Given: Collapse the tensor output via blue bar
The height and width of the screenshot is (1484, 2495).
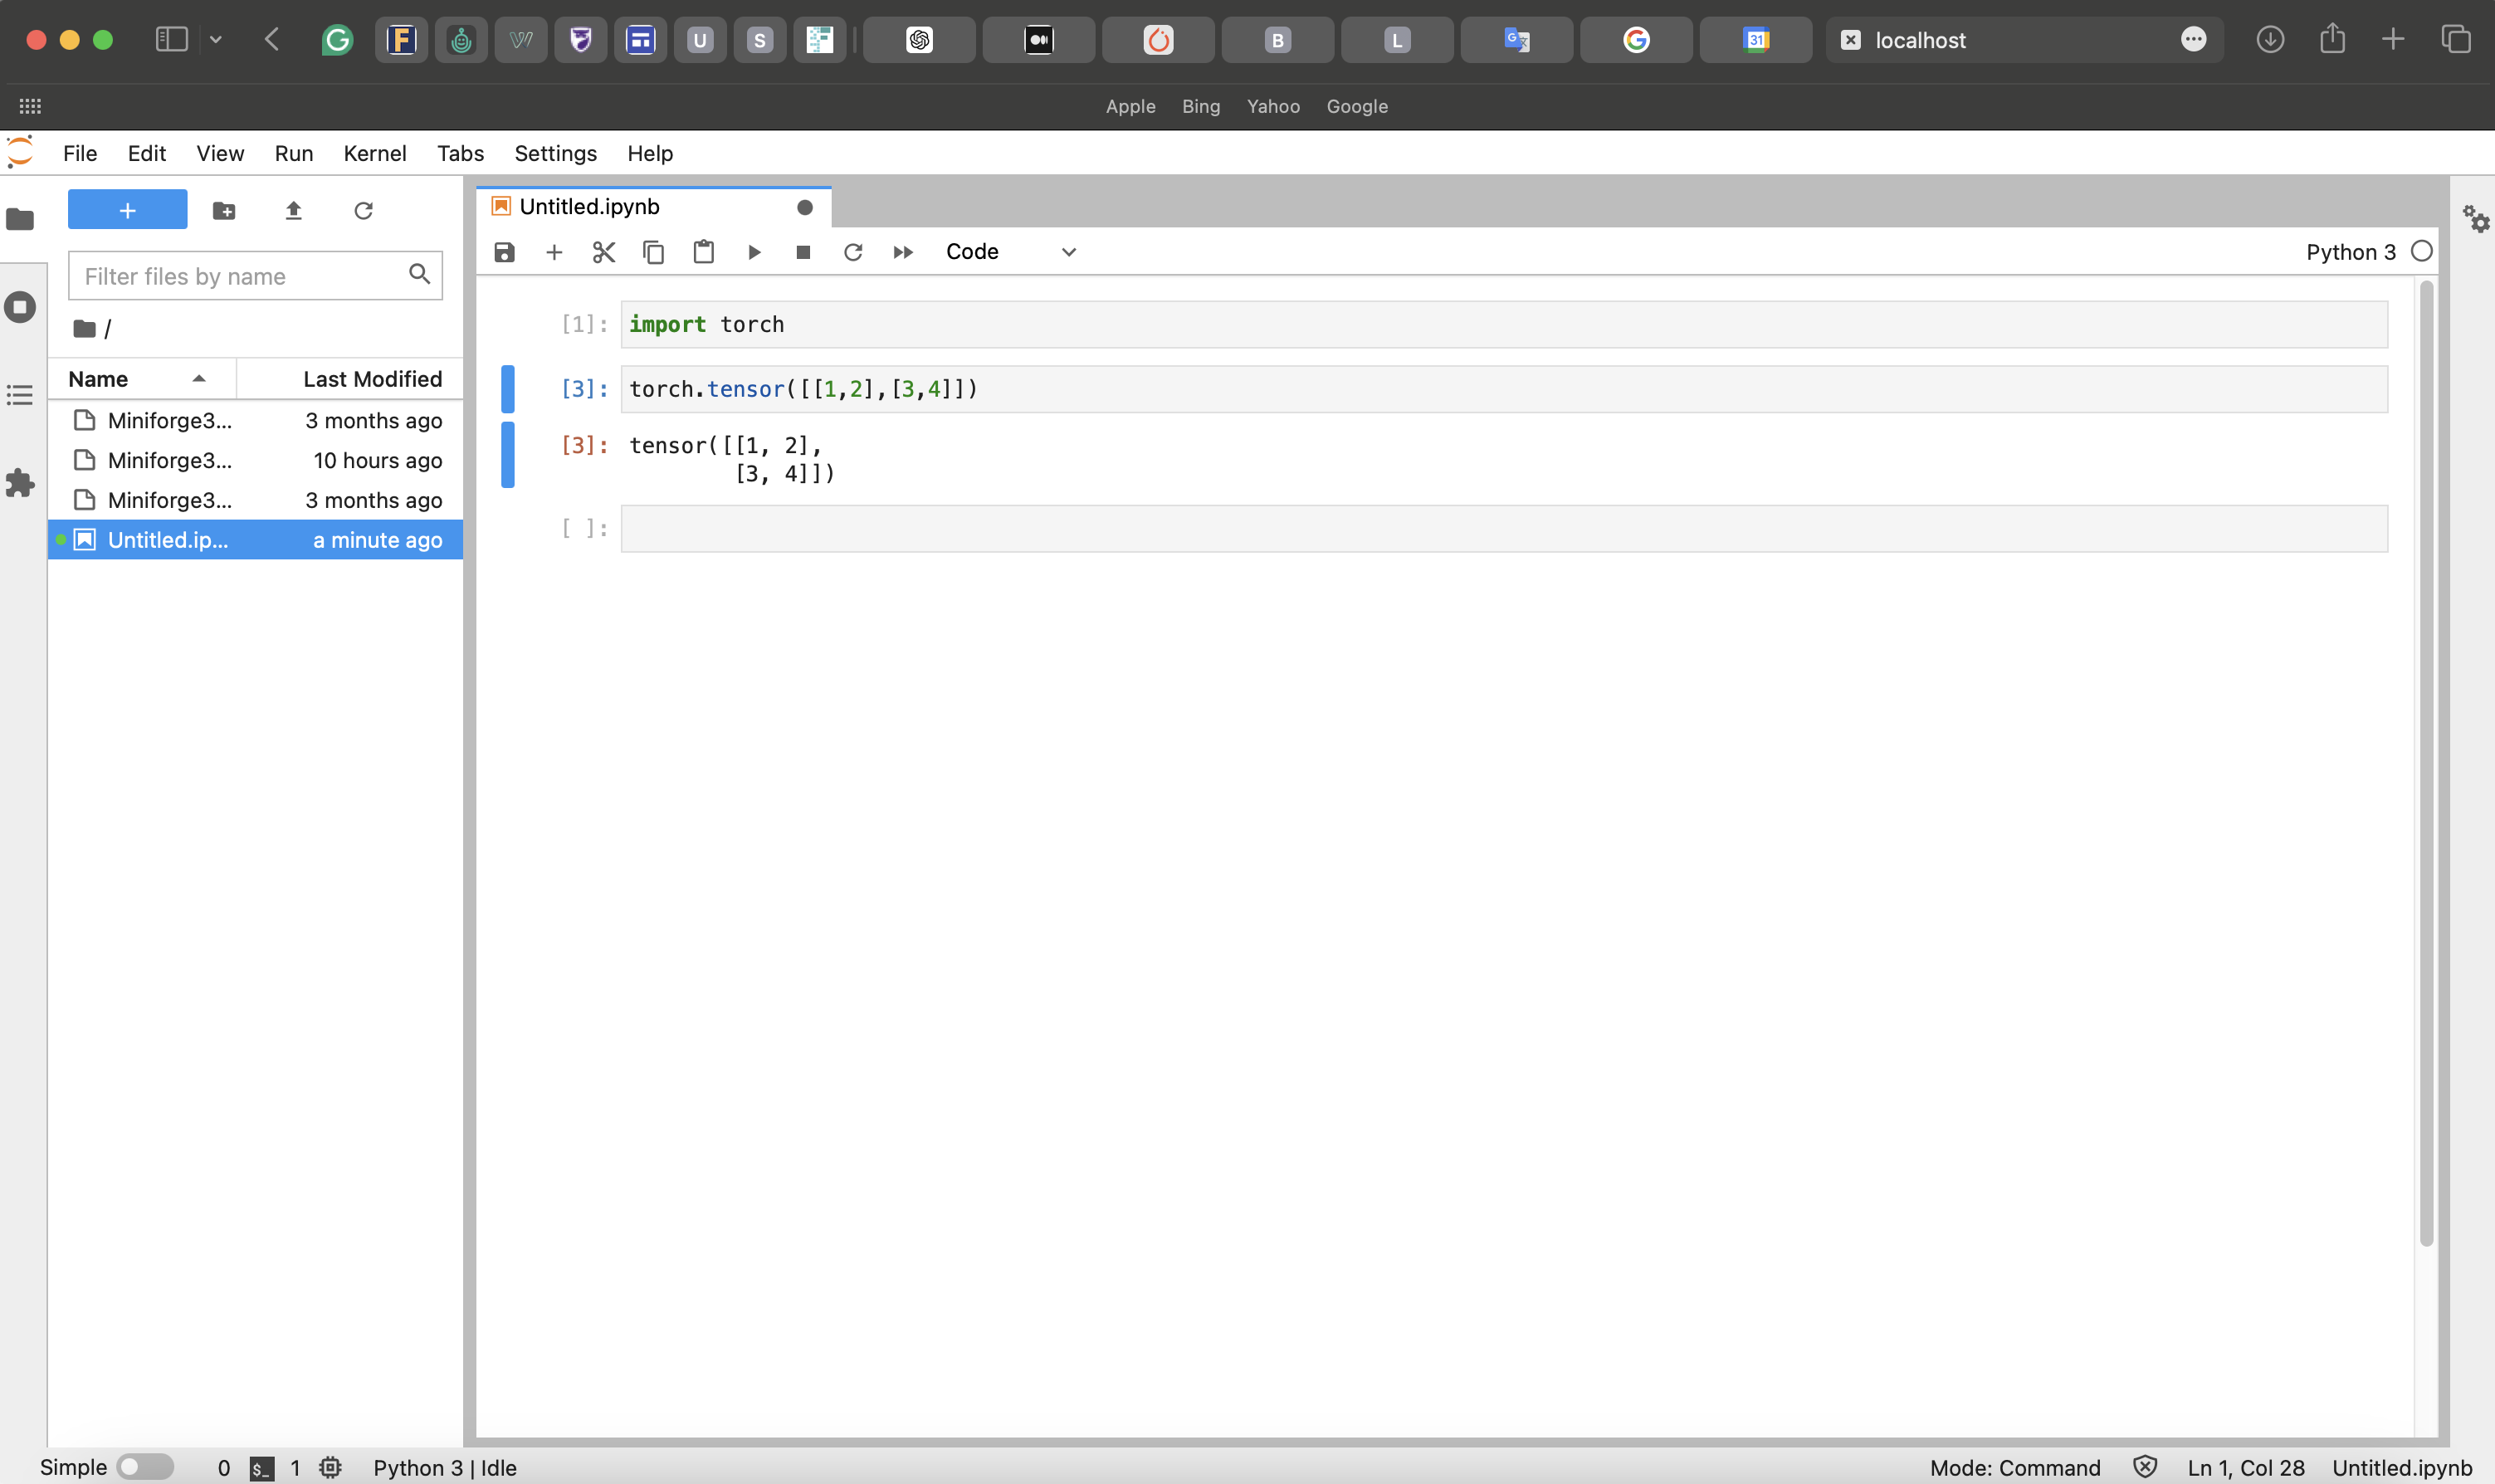Looking at the screenshot, I should coord(508,455).
